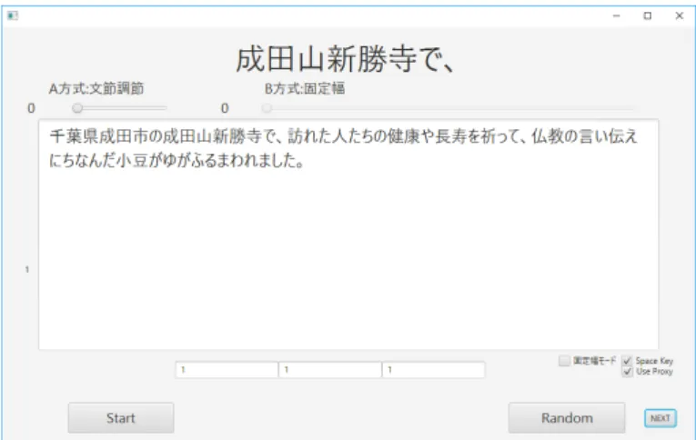Screen dimensions: 696x440
Task: Uncheck the Use Proxy checkbox
Action: click(627, 372)
